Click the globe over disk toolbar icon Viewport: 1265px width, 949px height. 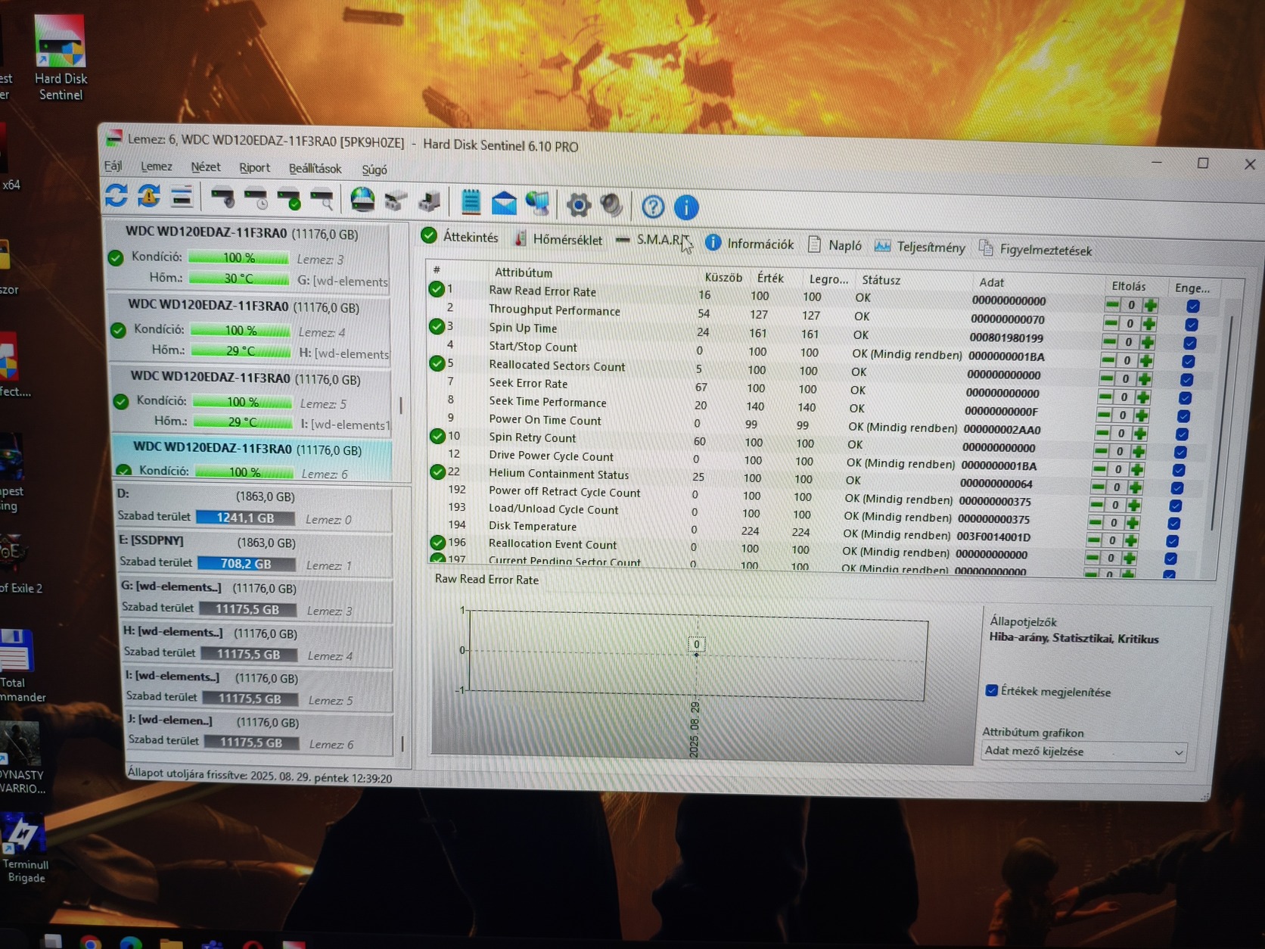(362, 200)
